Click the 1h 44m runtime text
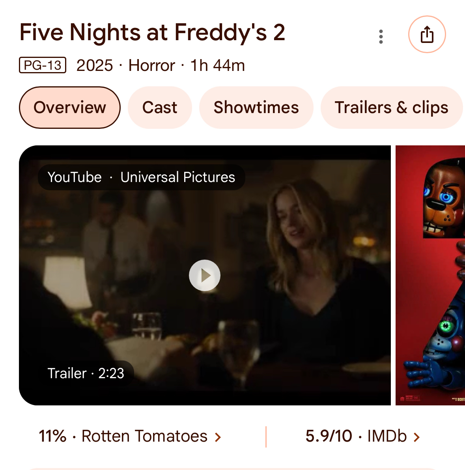The width and height of the screenshot is (465, 470). [x=217, y=65]
